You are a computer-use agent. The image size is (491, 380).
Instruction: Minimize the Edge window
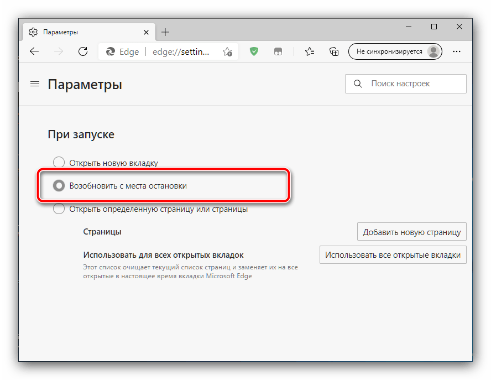click(409, 27)
